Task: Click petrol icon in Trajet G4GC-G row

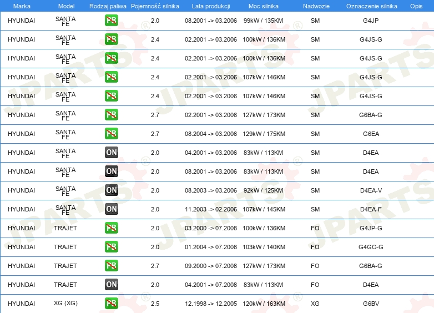Action: click(x=111, y=246)
